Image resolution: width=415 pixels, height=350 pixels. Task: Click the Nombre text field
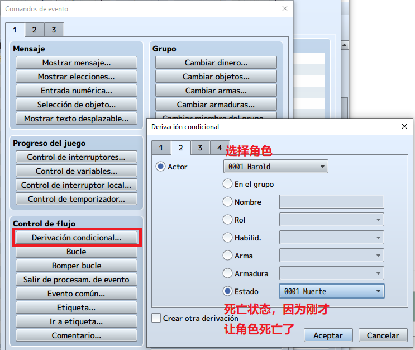click(x=332, y=202)
